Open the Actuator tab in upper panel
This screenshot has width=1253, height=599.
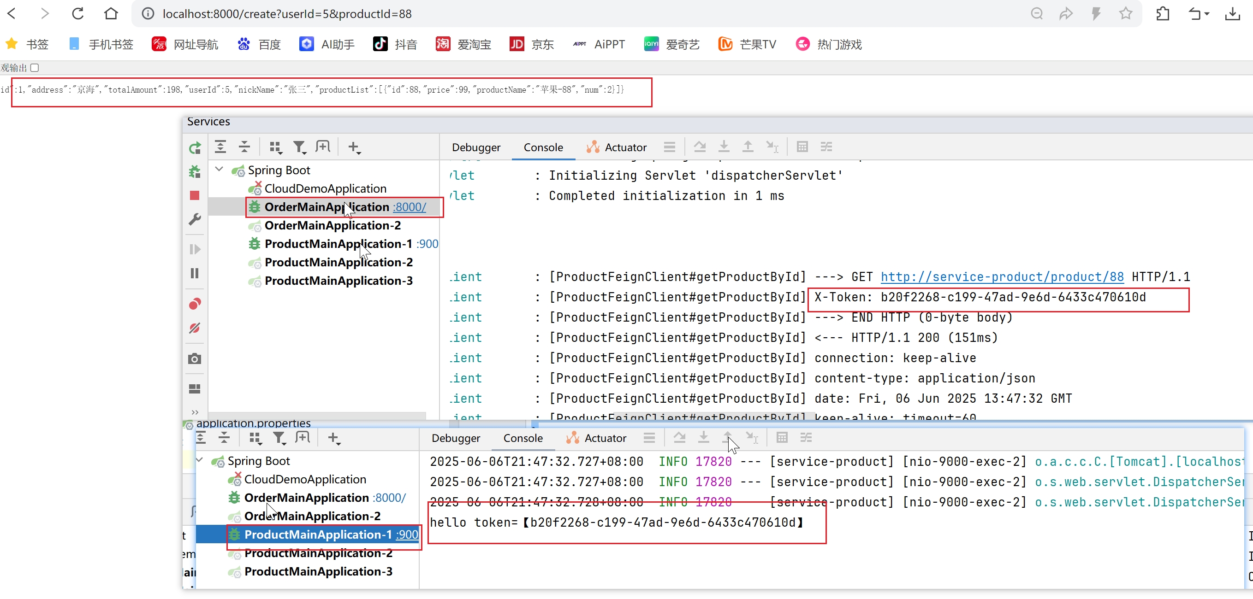625,147
